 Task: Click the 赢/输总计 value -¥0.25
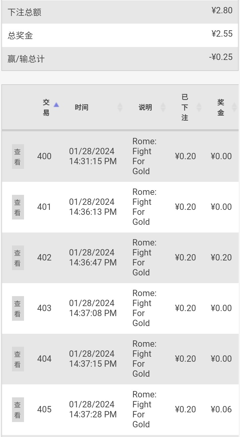tap(221, 57)
